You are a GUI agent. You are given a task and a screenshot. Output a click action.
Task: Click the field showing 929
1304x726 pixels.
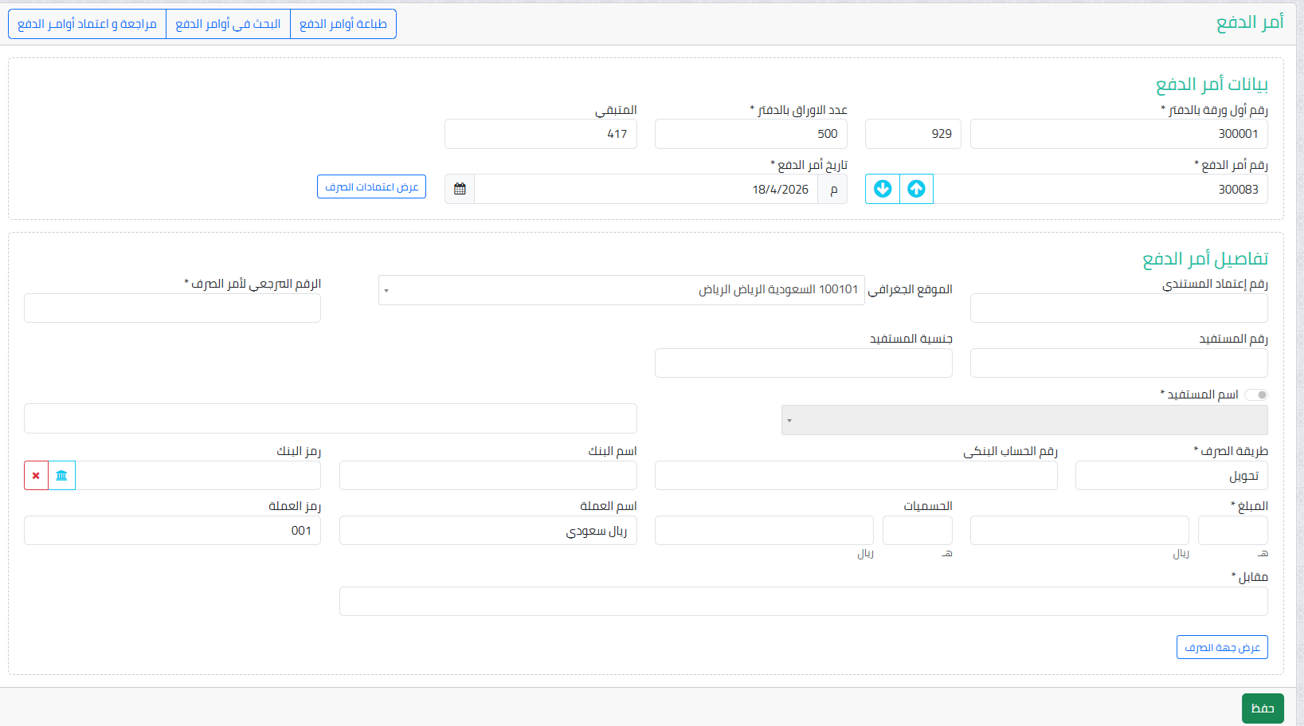click(x=913, y=134)
